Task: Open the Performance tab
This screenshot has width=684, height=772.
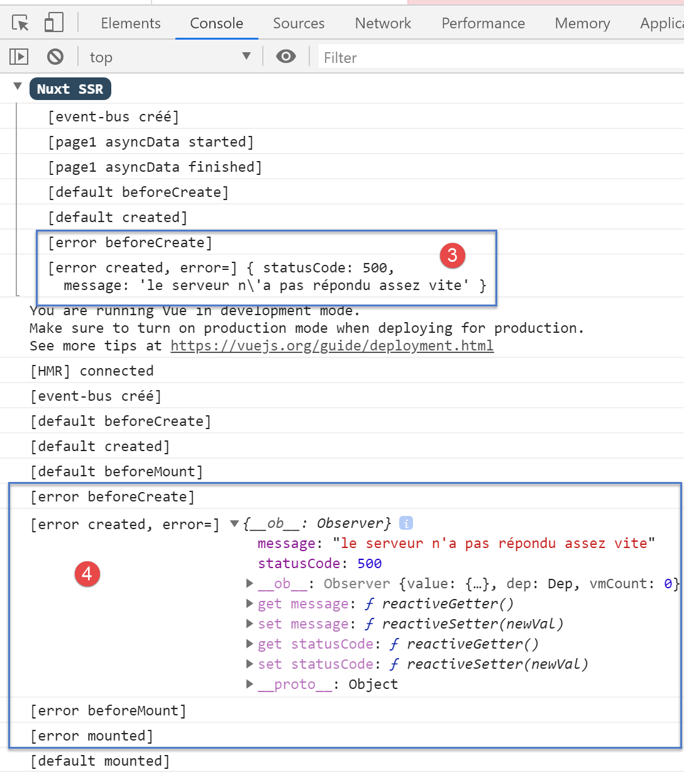Action: pos(483,23)
